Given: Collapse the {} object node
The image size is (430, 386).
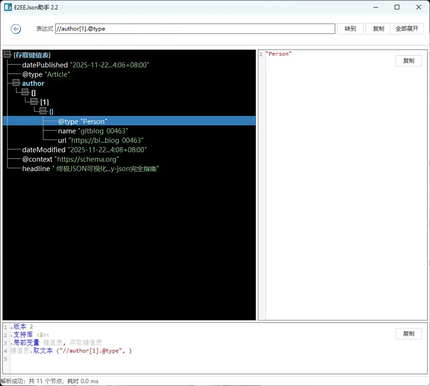Looking at the screenshot, I should tap(43, 111).
